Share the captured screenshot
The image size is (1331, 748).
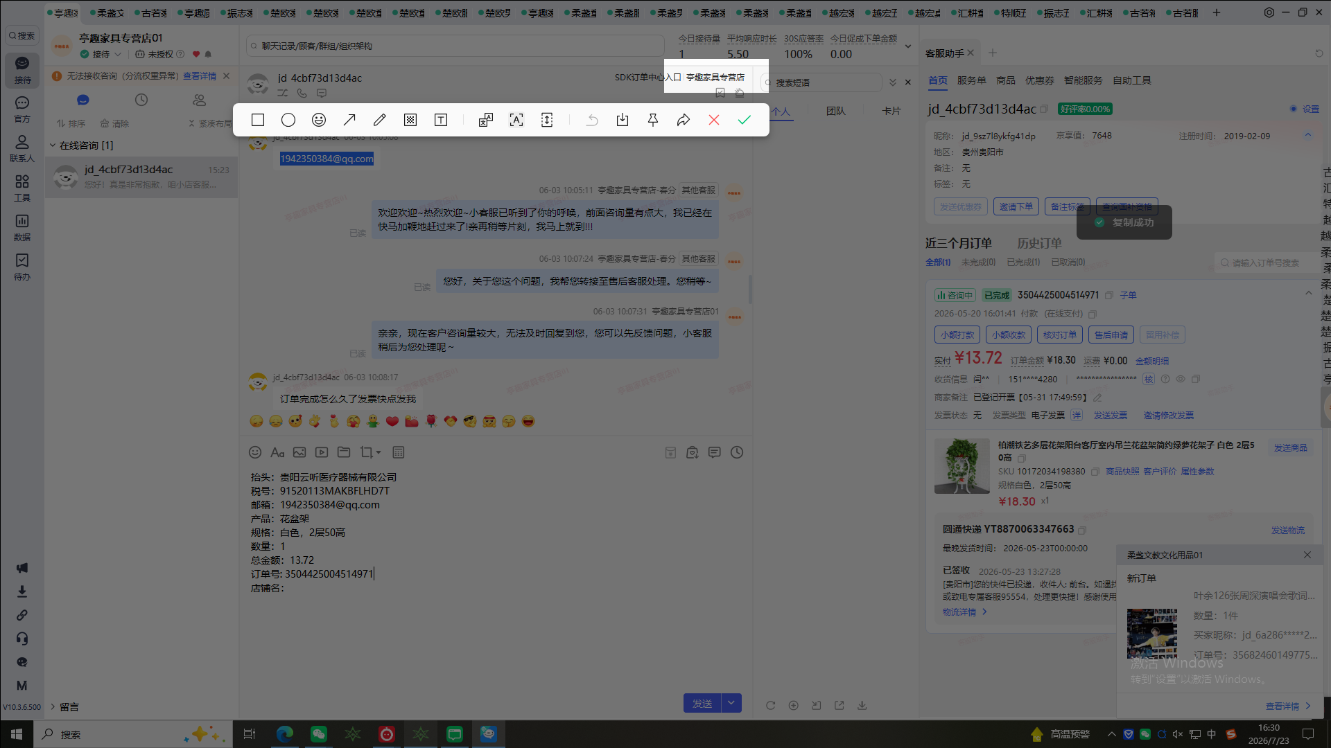coord(684,120)
